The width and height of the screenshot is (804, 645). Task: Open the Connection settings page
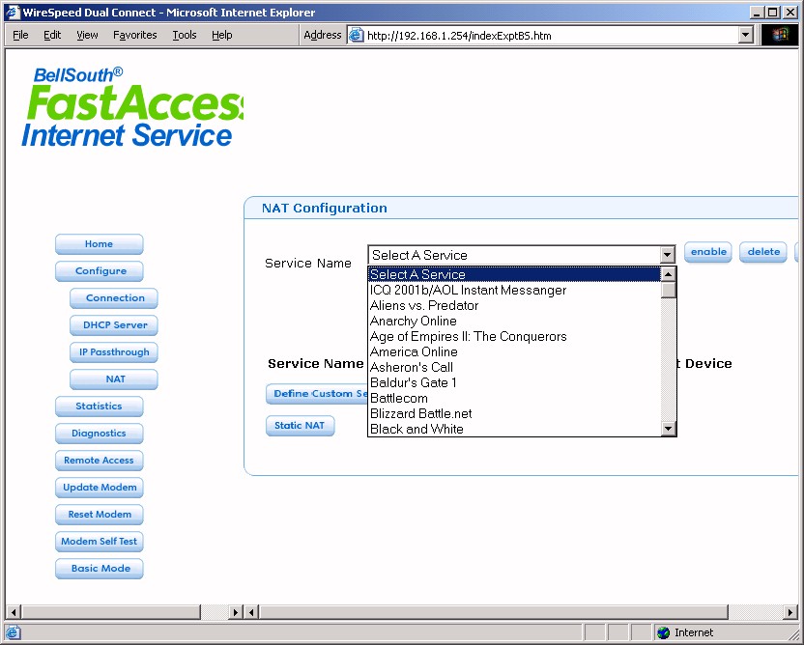[x=114, y=298]
